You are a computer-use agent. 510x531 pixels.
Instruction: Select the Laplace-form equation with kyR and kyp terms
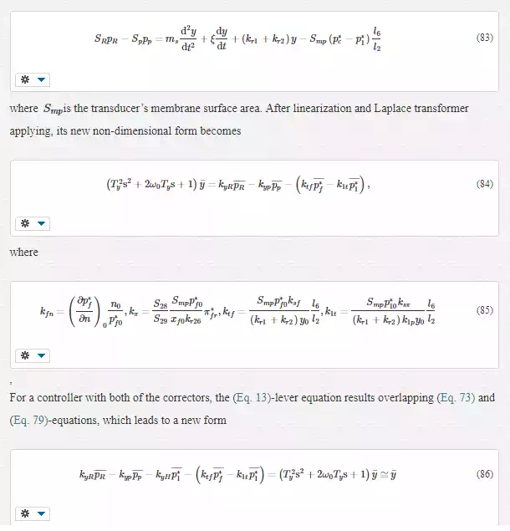click(238, 185)
